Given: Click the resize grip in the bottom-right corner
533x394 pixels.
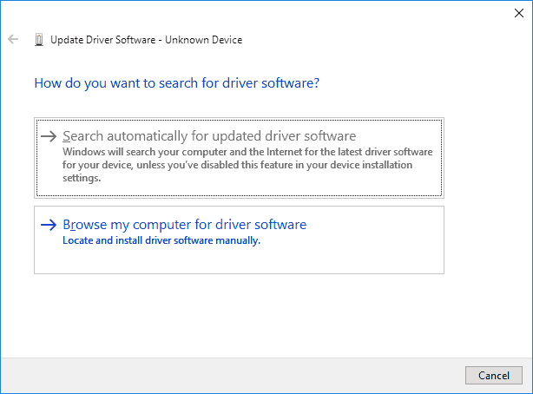Looking at the screenshot, I should (528, 389).
